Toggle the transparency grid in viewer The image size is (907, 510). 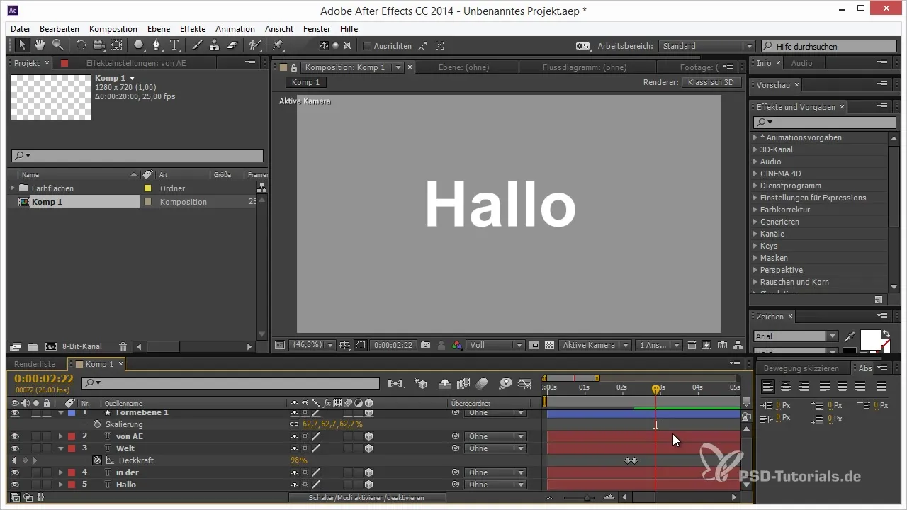click(549, 345)
